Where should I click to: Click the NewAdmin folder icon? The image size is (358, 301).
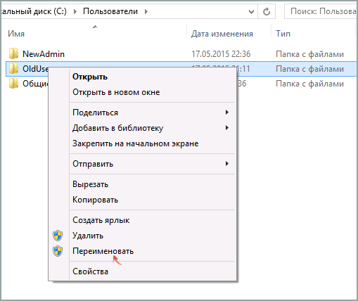point(13,53)
